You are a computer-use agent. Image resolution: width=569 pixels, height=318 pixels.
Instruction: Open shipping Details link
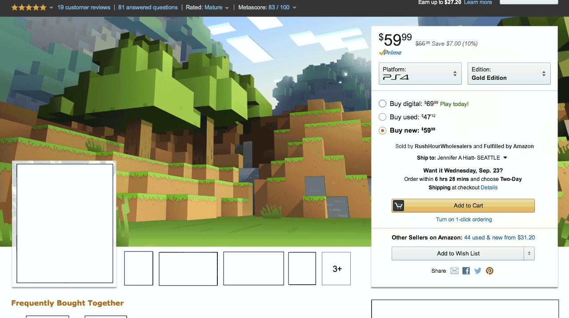tap(489, 188)
